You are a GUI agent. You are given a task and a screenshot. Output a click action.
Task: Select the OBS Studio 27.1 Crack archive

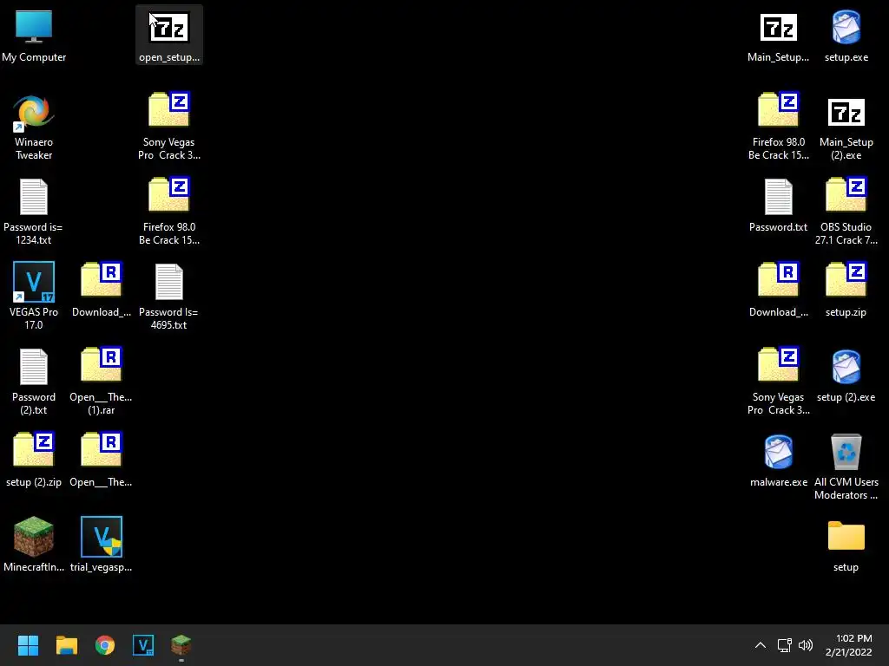(x=846, y=211)
